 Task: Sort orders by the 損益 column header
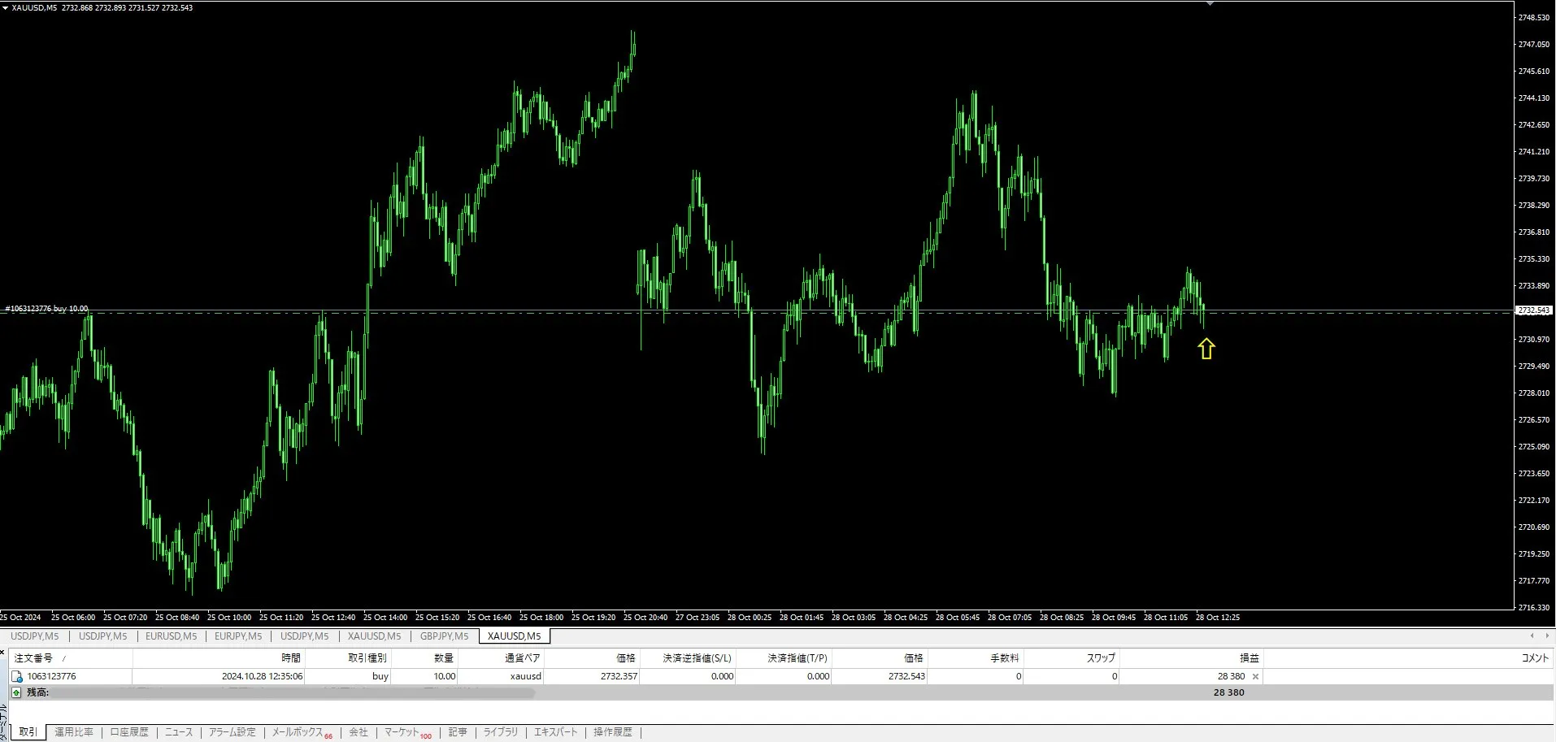(1191, 658)
